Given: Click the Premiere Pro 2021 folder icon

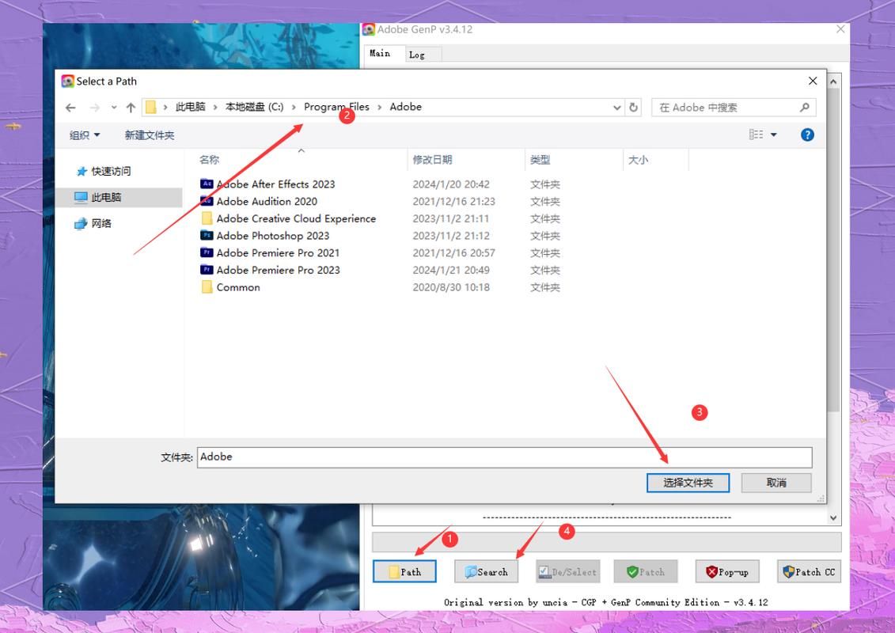Looking at the screenshot, I should (207, 252).
